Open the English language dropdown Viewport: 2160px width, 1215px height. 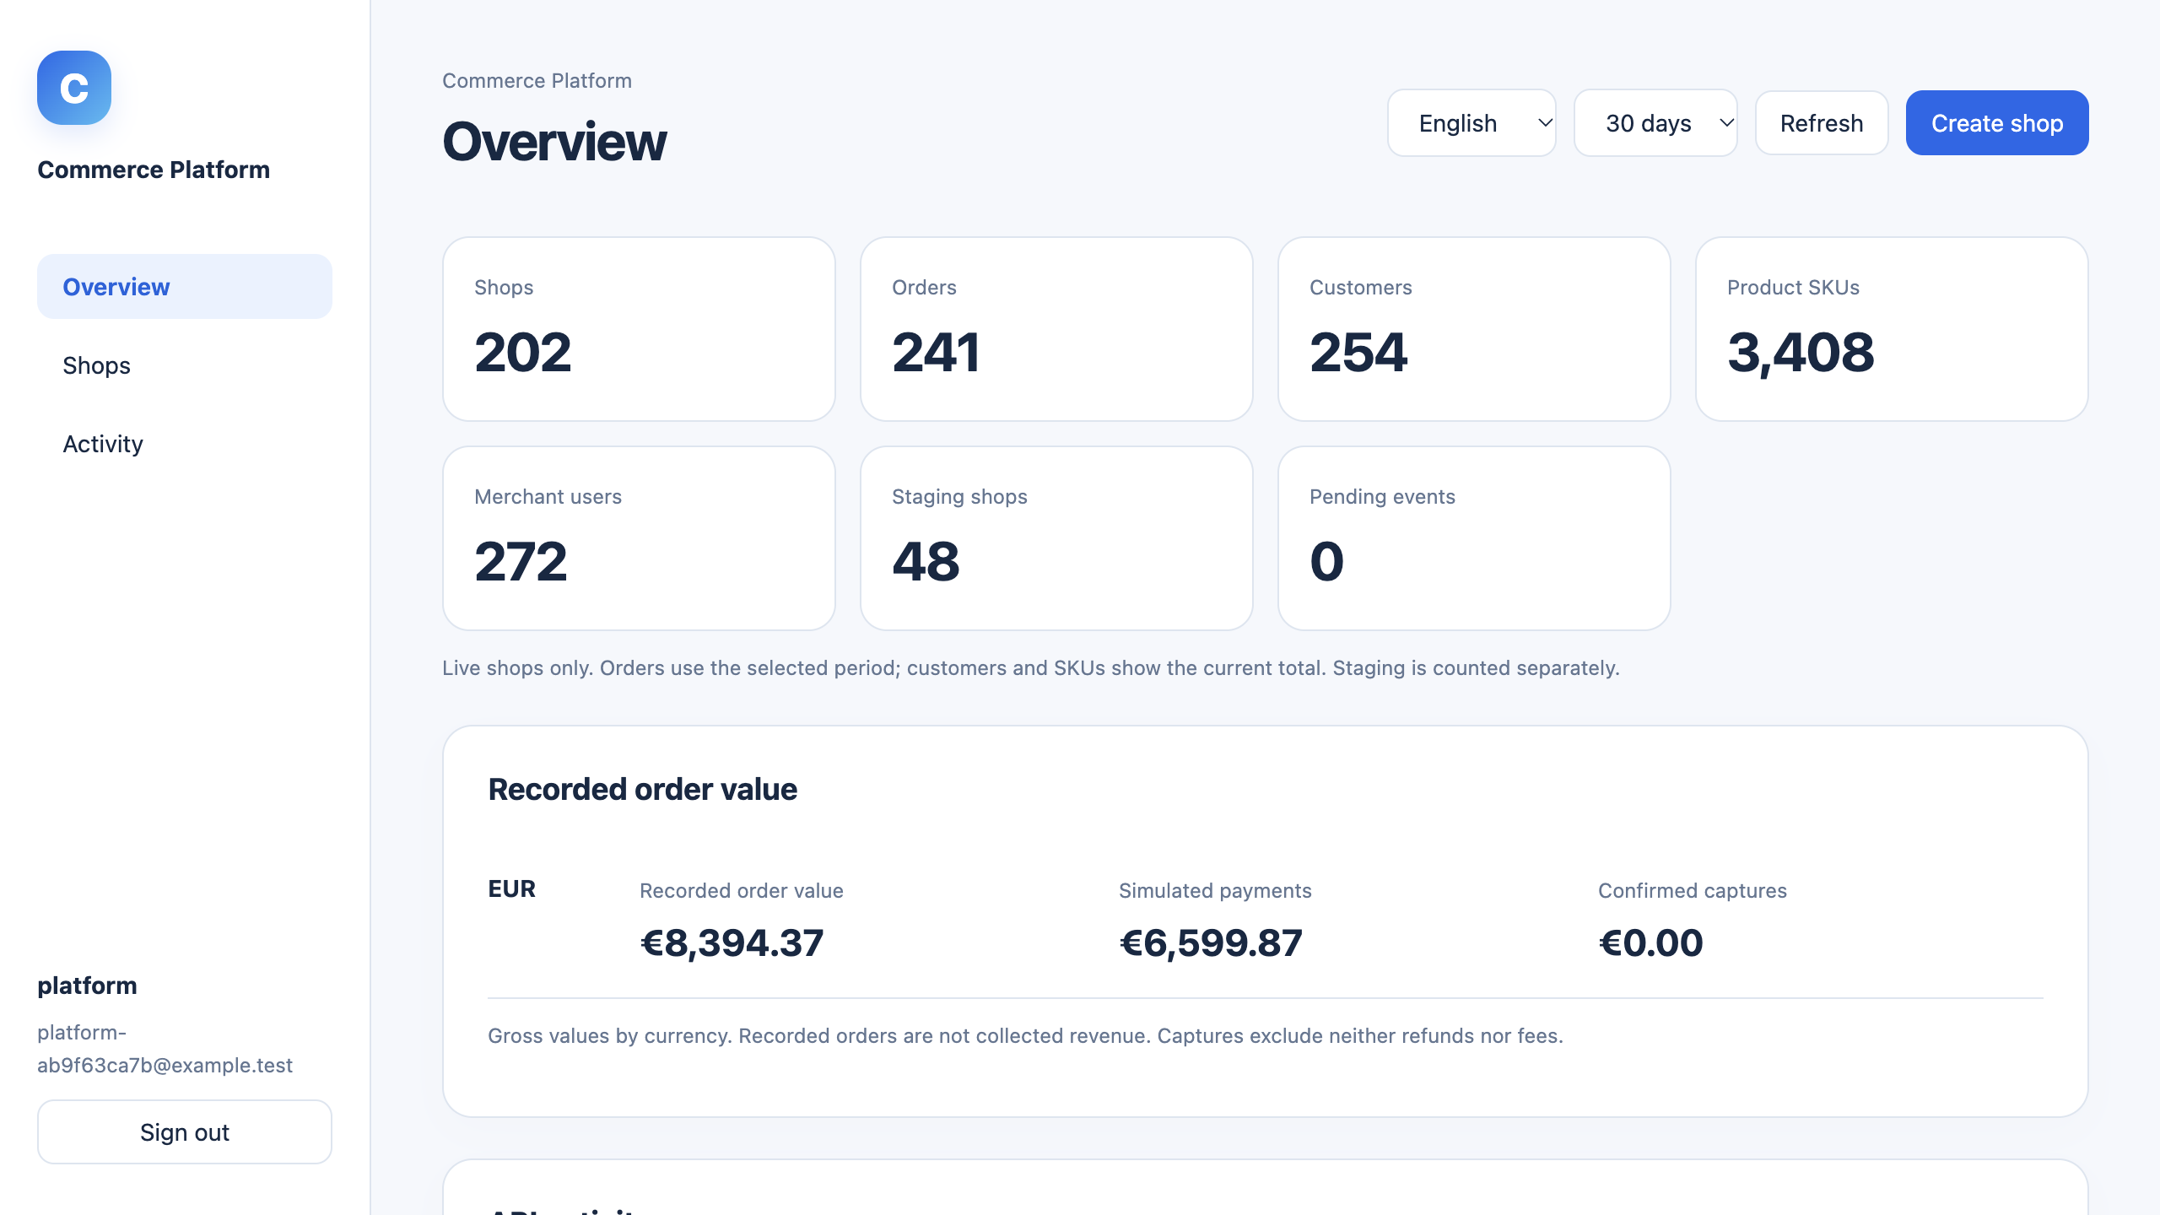click(1471, 123)
